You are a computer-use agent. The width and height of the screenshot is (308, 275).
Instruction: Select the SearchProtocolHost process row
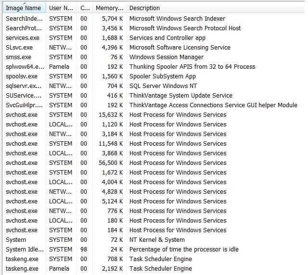tap(25, 28)
